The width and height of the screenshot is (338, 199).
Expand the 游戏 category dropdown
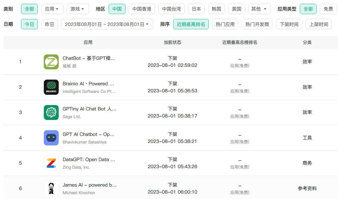tap(78, 9)
